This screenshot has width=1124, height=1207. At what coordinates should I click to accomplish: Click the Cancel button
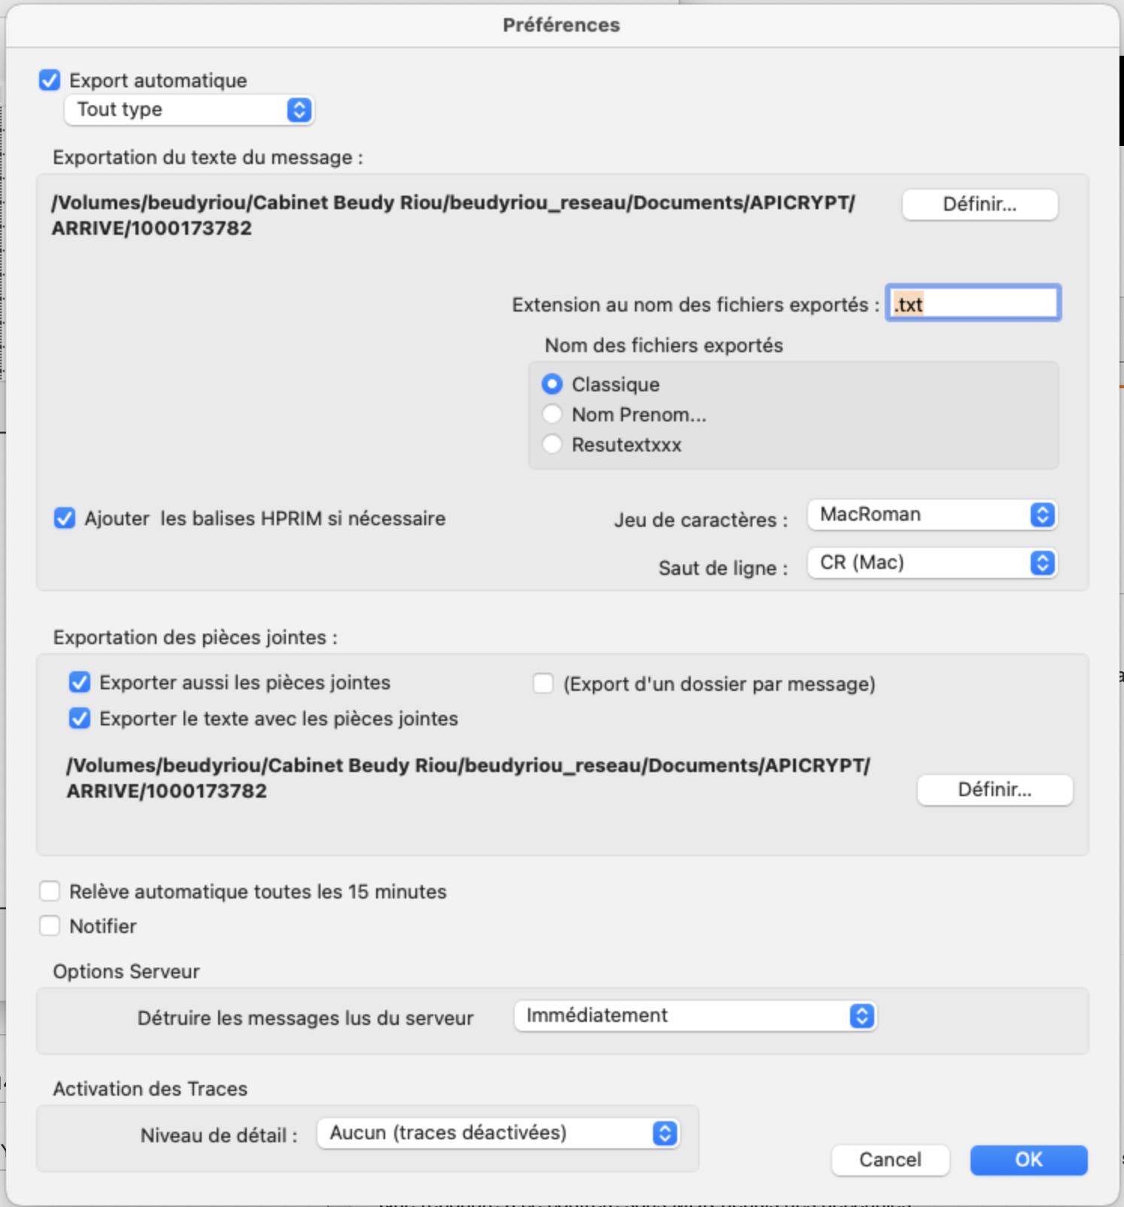890,1160
